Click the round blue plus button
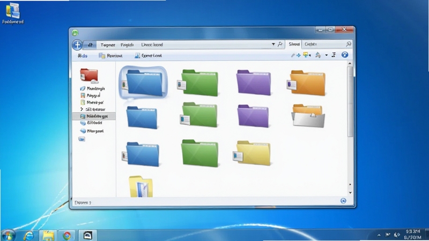Viewport: 429px width, 241px height. 77,45
